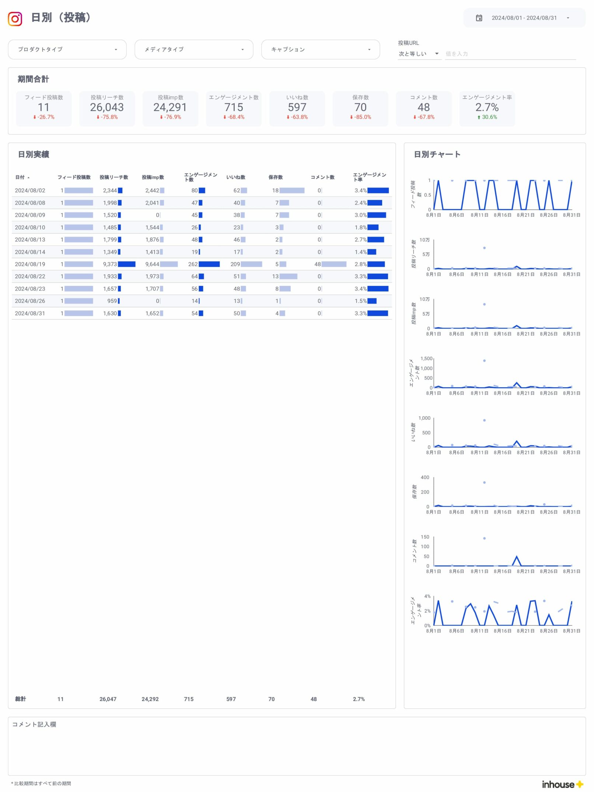Sort table by いいね数 column header
This screenshot has width=594, height=792.
(x=236, y=177)
